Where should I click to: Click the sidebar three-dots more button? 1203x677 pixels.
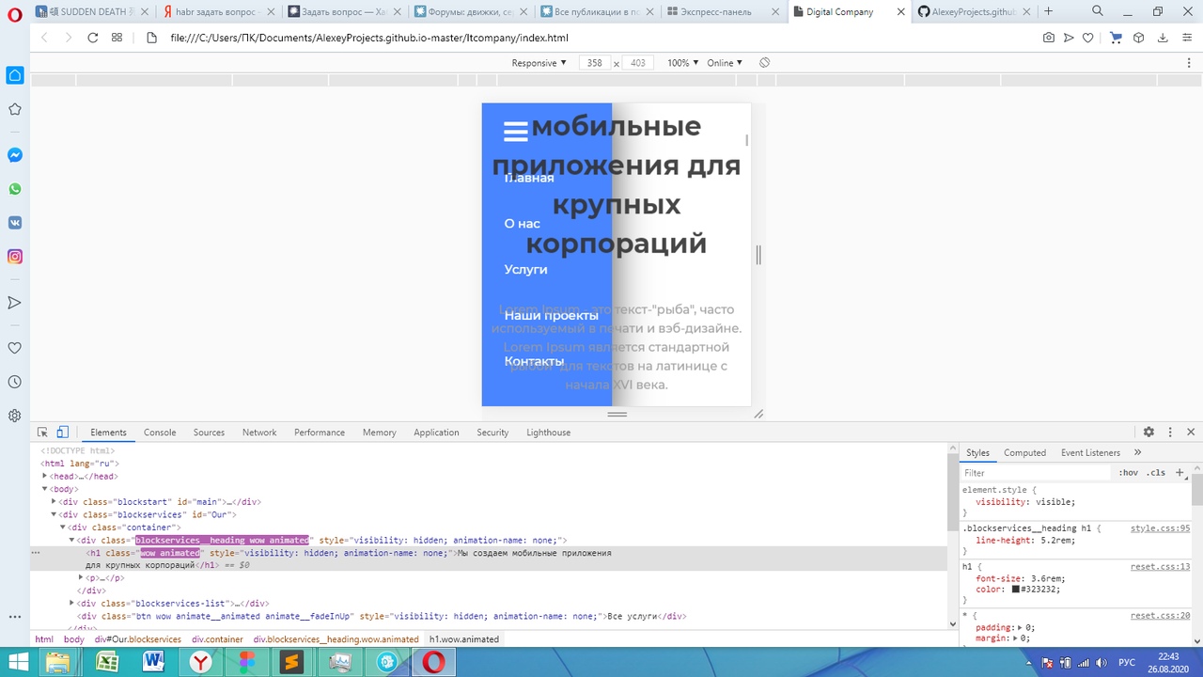coord(15,617)
